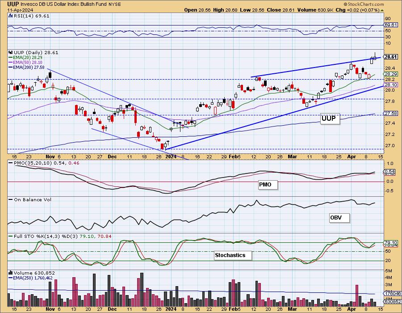Click the Chg +0.02 (+0.07%) value

tap(357, 10)
